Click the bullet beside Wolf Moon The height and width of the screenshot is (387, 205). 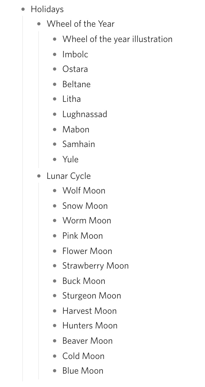click(x=55, y=191)
